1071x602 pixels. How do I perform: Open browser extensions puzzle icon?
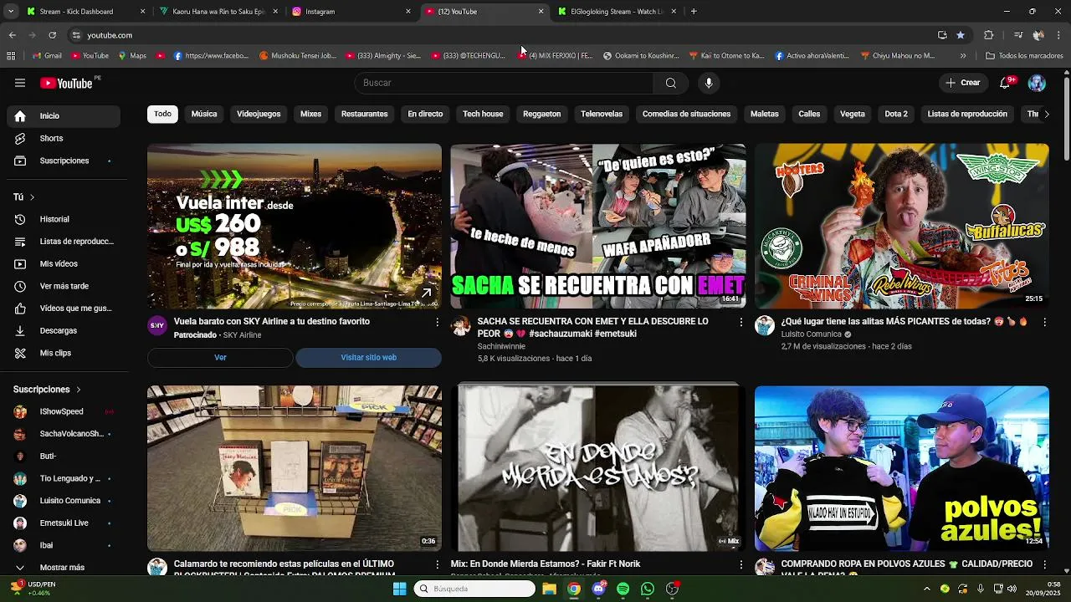coord(989,35)
